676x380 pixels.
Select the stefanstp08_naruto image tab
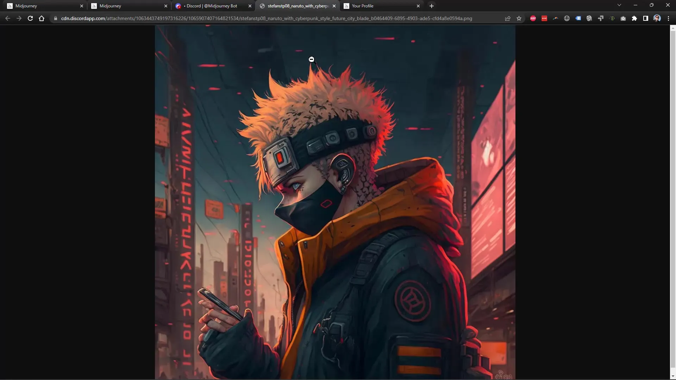tap(297, 6)
